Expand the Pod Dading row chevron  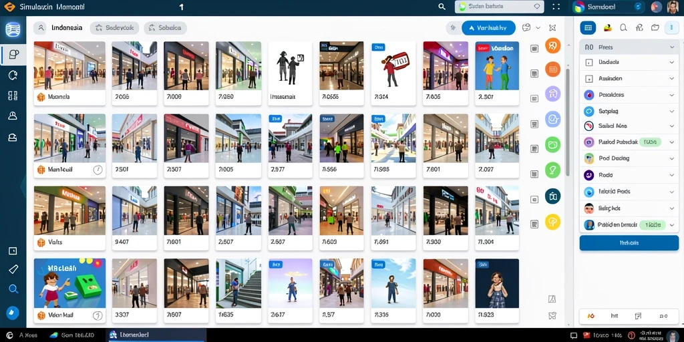click(x=672, y=159)
